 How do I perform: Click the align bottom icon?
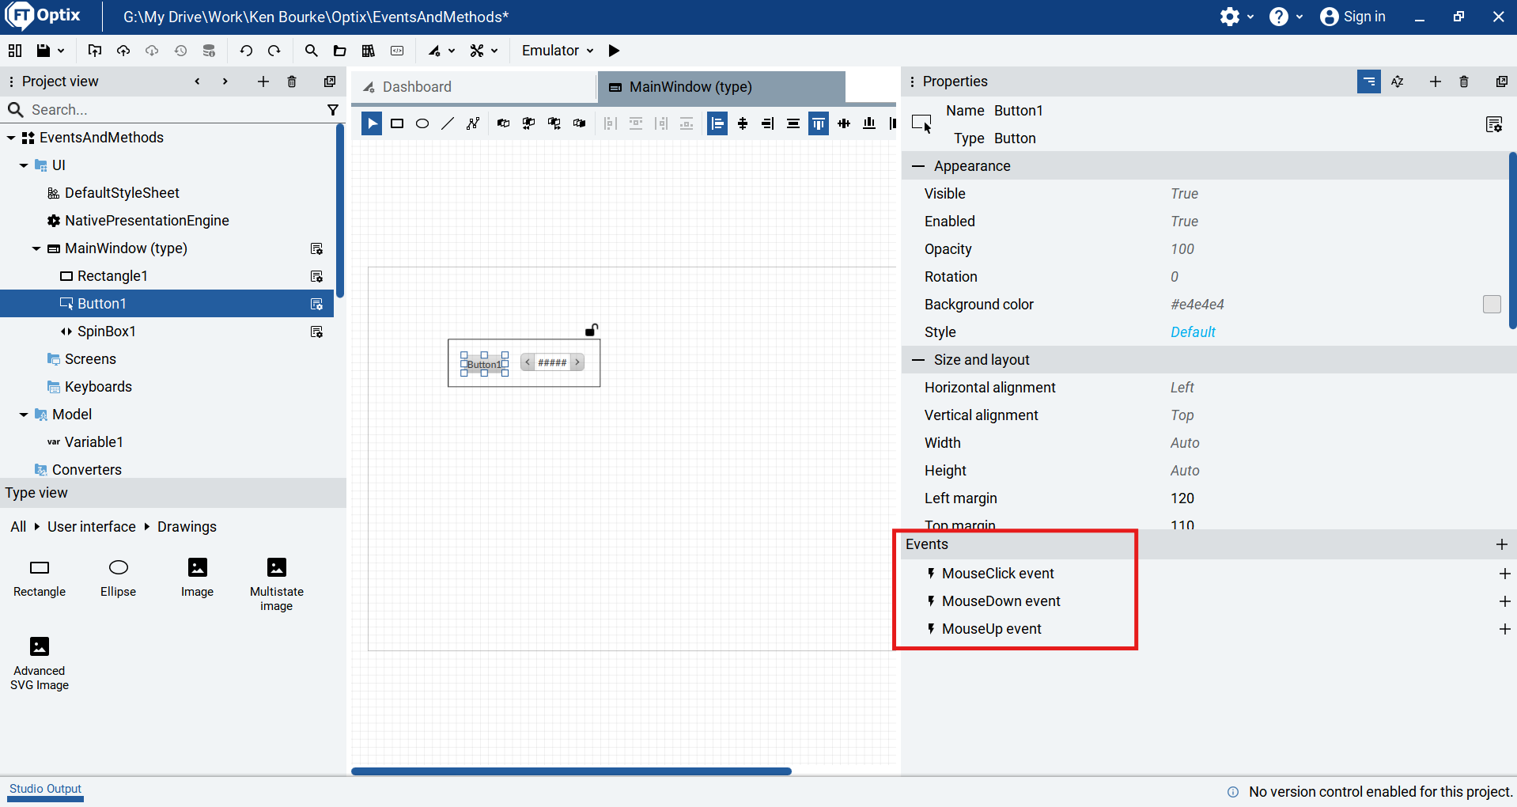tap(869, 123)
